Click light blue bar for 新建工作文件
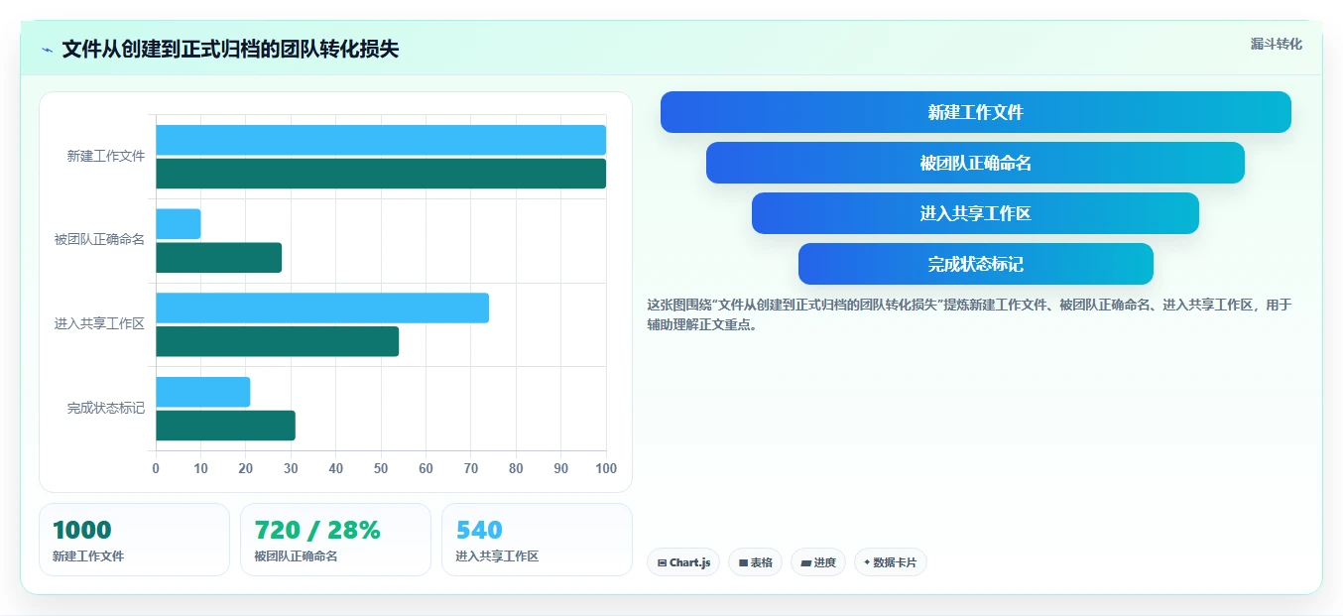Viewport: 1343px width, 616px height. (x=381, y=140)
